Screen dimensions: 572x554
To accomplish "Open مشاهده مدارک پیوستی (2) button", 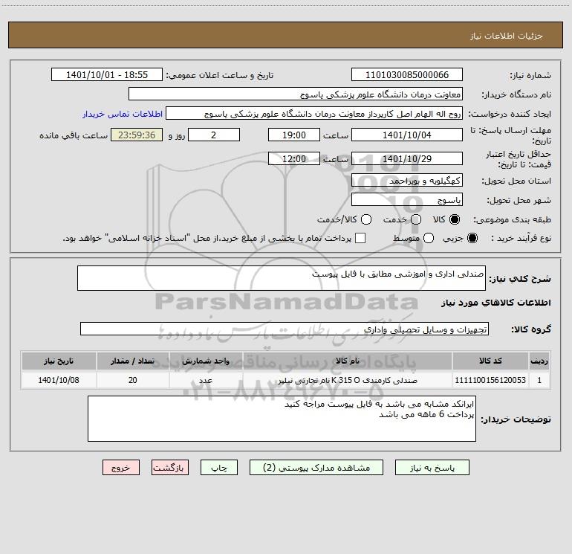I will point(316,468).
